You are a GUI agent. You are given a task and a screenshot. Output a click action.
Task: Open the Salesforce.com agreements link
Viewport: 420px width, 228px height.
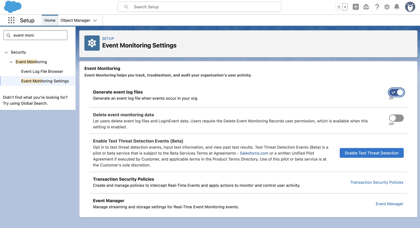point(254,153)
